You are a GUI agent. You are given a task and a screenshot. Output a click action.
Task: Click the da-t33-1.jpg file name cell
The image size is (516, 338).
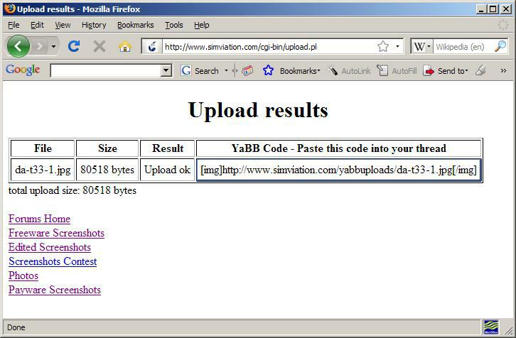(x=43, y=170)
